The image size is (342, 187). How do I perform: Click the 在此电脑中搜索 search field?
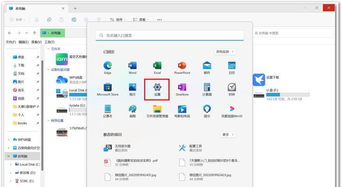click(293, 33)
